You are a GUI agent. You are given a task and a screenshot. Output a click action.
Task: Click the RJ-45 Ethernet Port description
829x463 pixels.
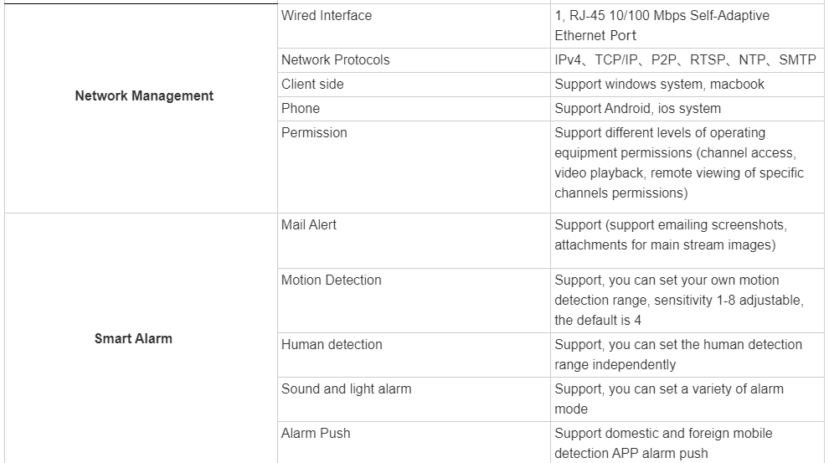[662, 25]
